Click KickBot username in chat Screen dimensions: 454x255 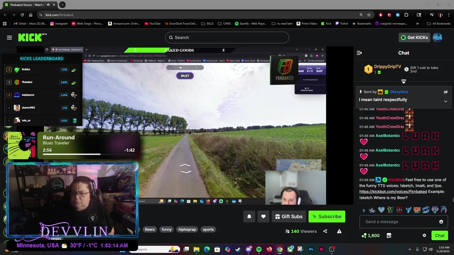(x=396, y=180)
